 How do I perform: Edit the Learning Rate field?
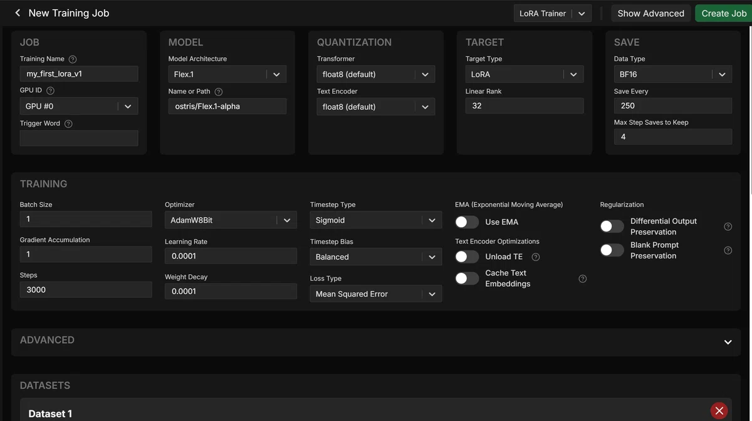click(231, 256)
